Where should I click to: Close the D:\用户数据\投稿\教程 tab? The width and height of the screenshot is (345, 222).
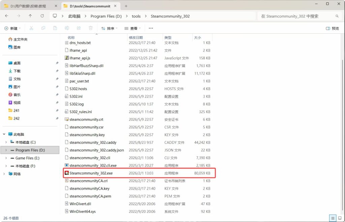56,6
